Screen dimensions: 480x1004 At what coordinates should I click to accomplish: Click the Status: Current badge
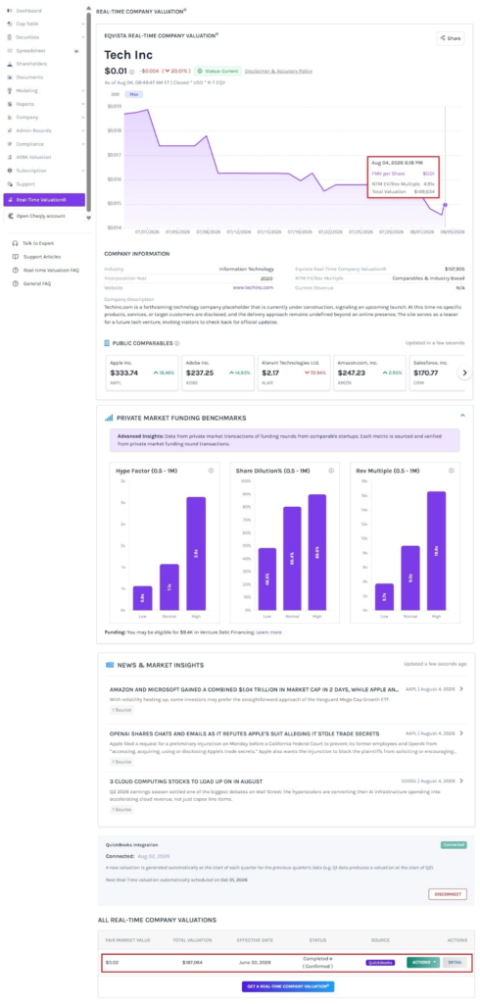[216, 71]
